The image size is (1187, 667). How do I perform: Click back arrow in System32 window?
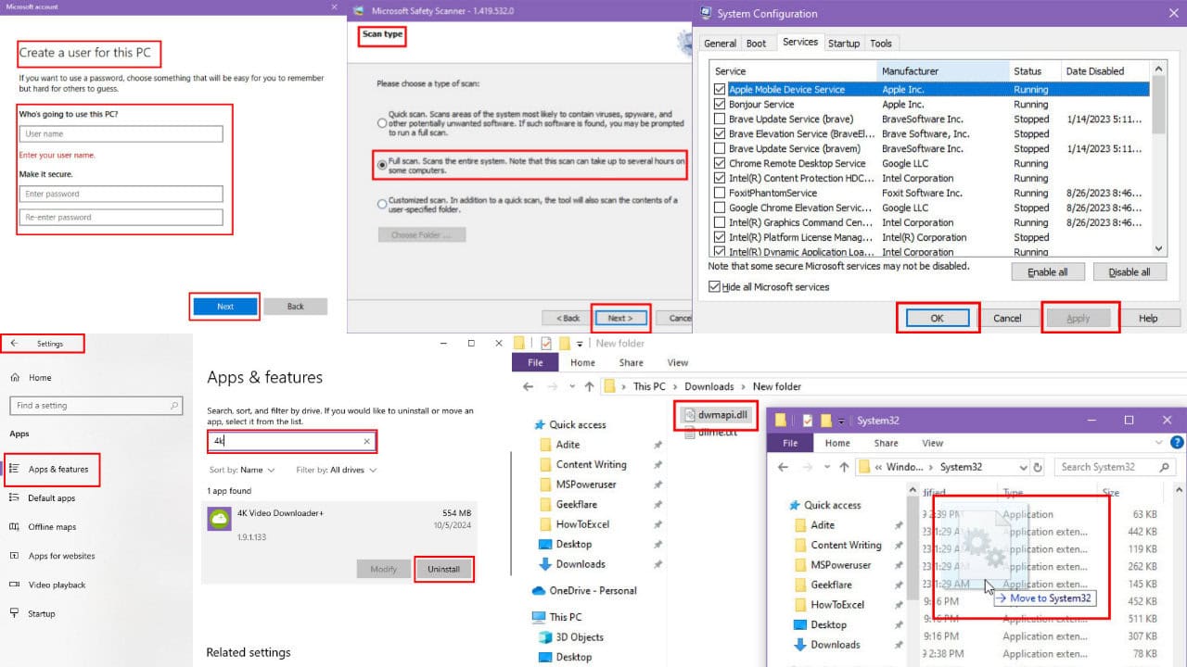tap(784, 467)
